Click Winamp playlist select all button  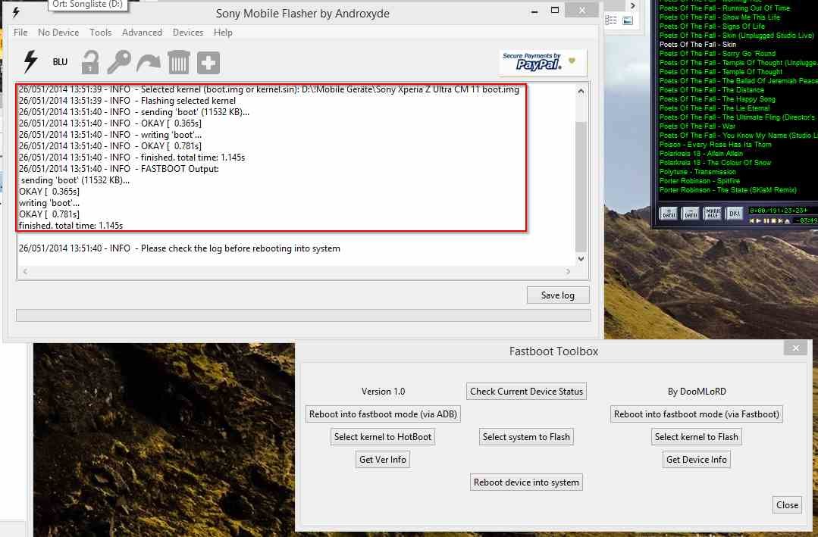(x=713, y=214)
